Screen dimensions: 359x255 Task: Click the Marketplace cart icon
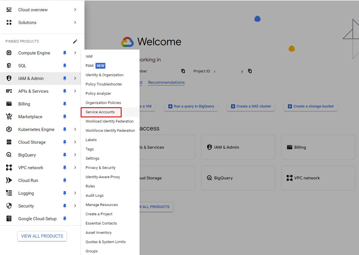pyautogui.click(x=9, y=116)
